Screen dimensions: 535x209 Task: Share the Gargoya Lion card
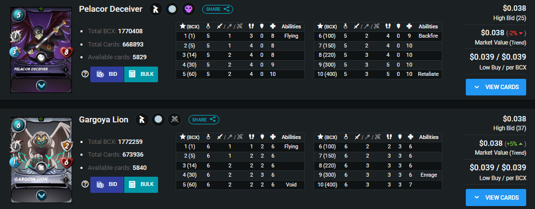[x=204, y=119]
